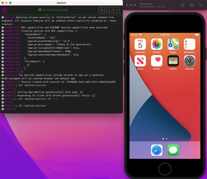Click the 4:02 PM clock in iPhone status bar
Image resolution: width=207 pixels, height=179 pixels.
click(x=165, y=35)
